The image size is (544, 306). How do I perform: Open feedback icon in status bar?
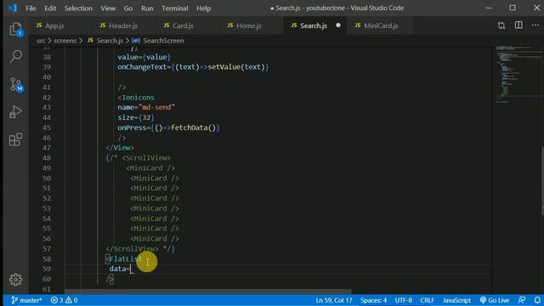pyautogui.click(x=521, y=300)
